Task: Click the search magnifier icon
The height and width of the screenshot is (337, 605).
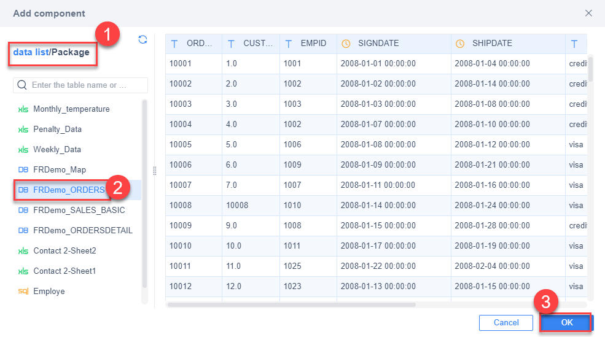Action: [22, 85]
